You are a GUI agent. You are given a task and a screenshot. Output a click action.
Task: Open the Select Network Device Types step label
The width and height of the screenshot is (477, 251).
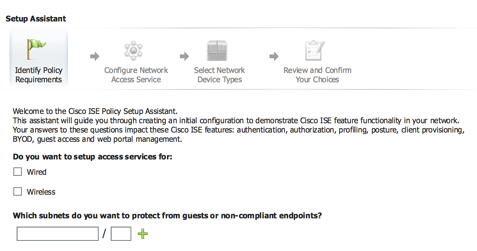pyautogui.click(x=219, y=75)
